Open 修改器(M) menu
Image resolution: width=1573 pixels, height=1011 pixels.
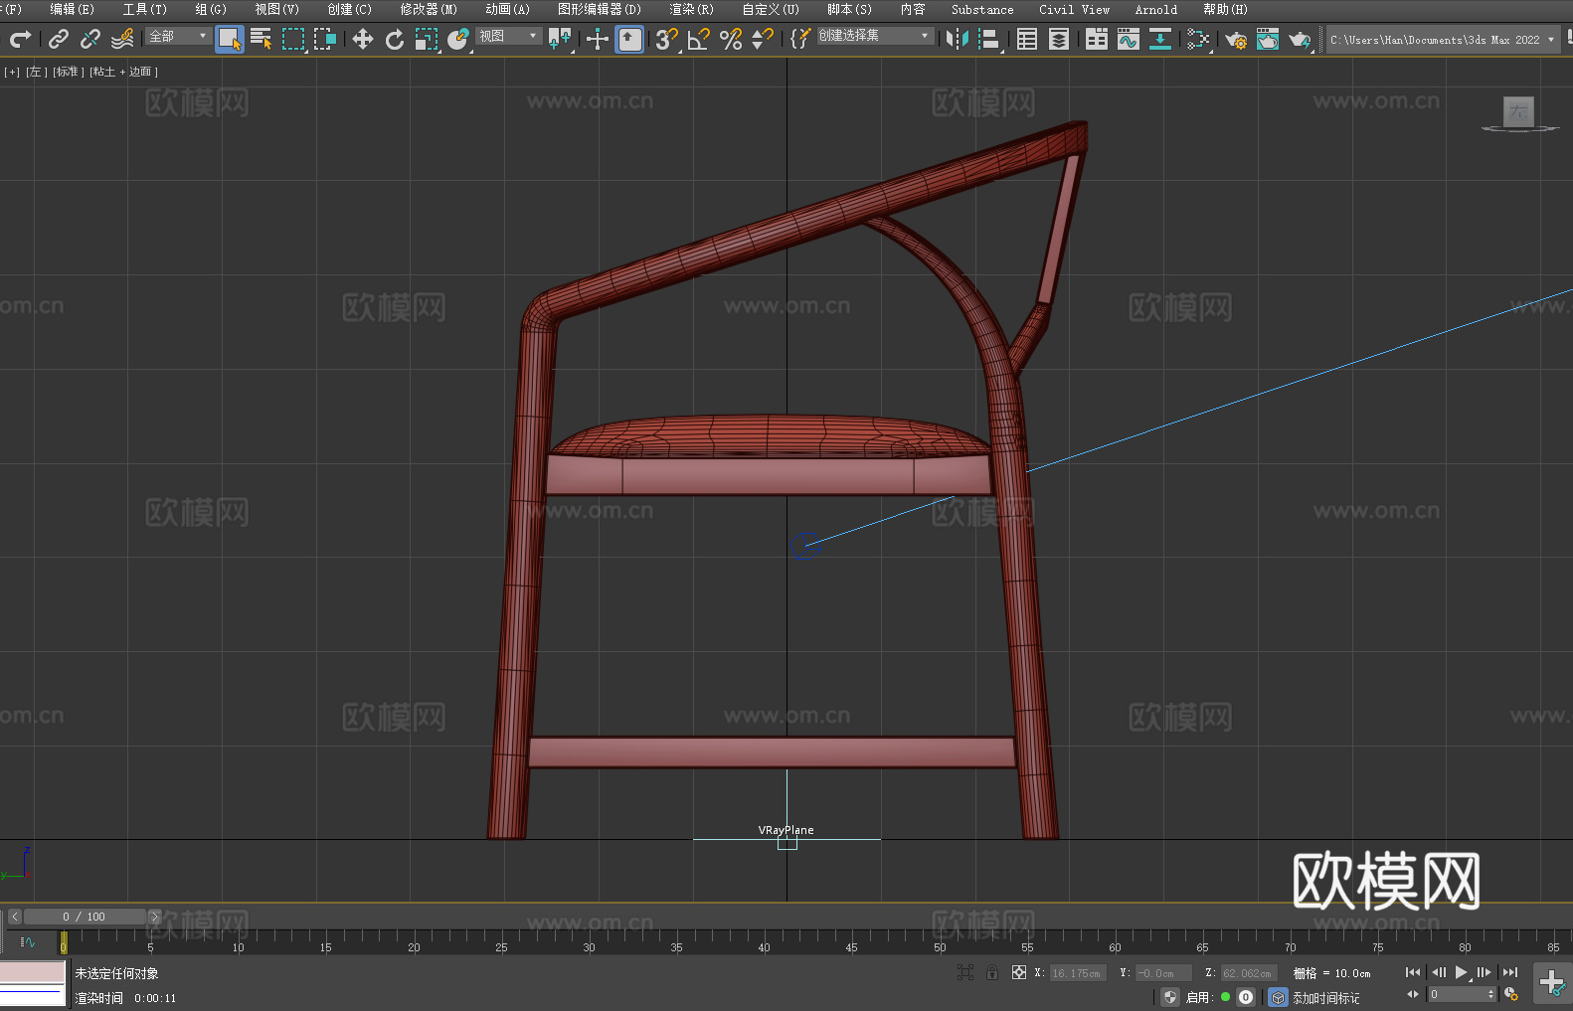[429, 9]
